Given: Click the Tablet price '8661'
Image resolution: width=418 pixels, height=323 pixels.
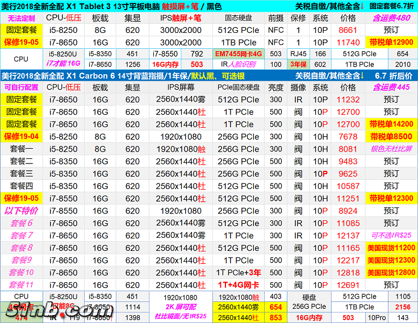Looking at the screenshot, I should (x=348, y=30).
